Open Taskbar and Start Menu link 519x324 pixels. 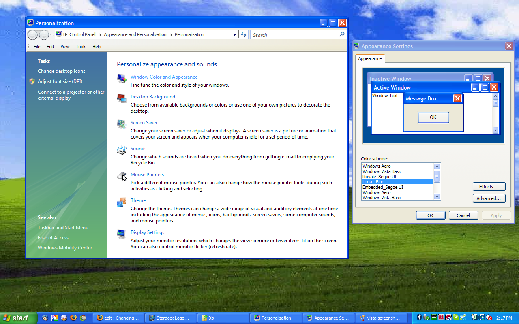[63, 228]
